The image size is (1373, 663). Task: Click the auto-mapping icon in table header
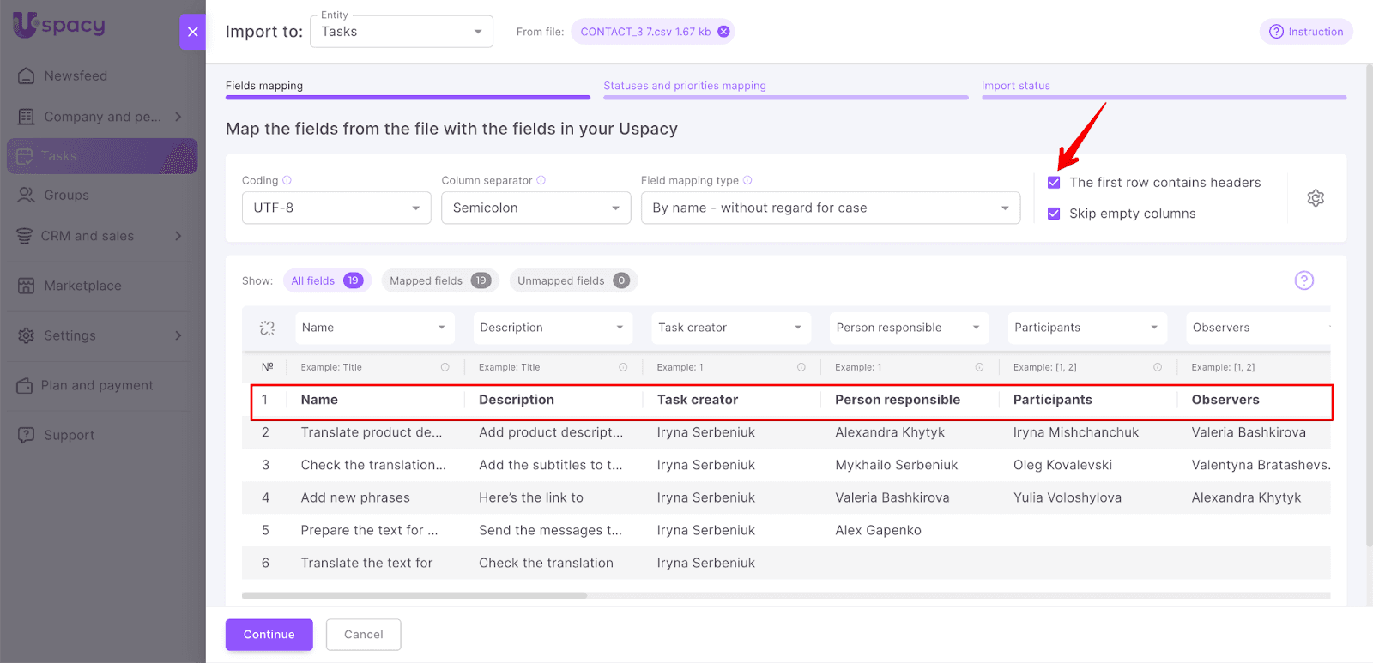267,328
